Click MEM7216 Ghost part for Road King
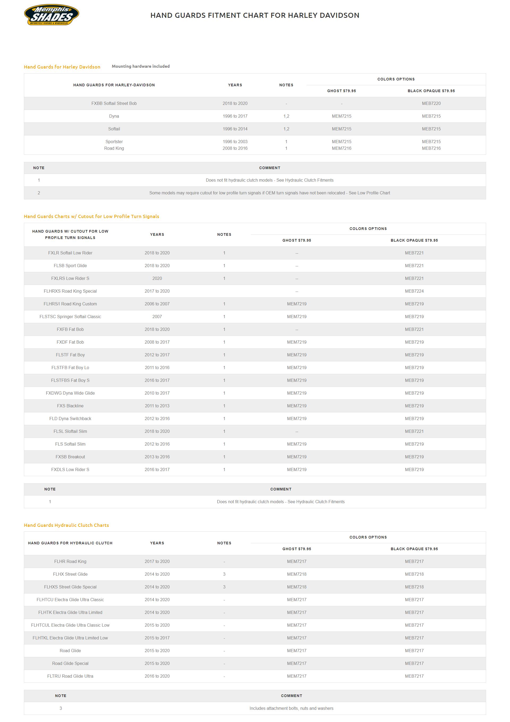The height and width of the screenshot is (722, 510). [x=341, y=148]
